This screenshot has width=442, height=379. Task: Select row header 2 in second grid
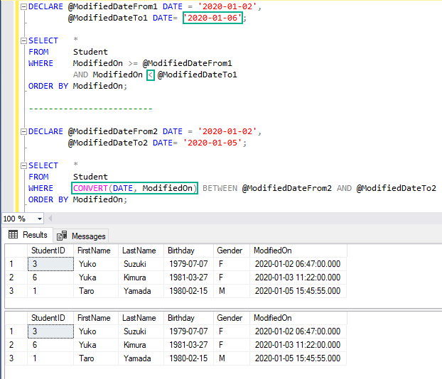[x=16, y=345]
